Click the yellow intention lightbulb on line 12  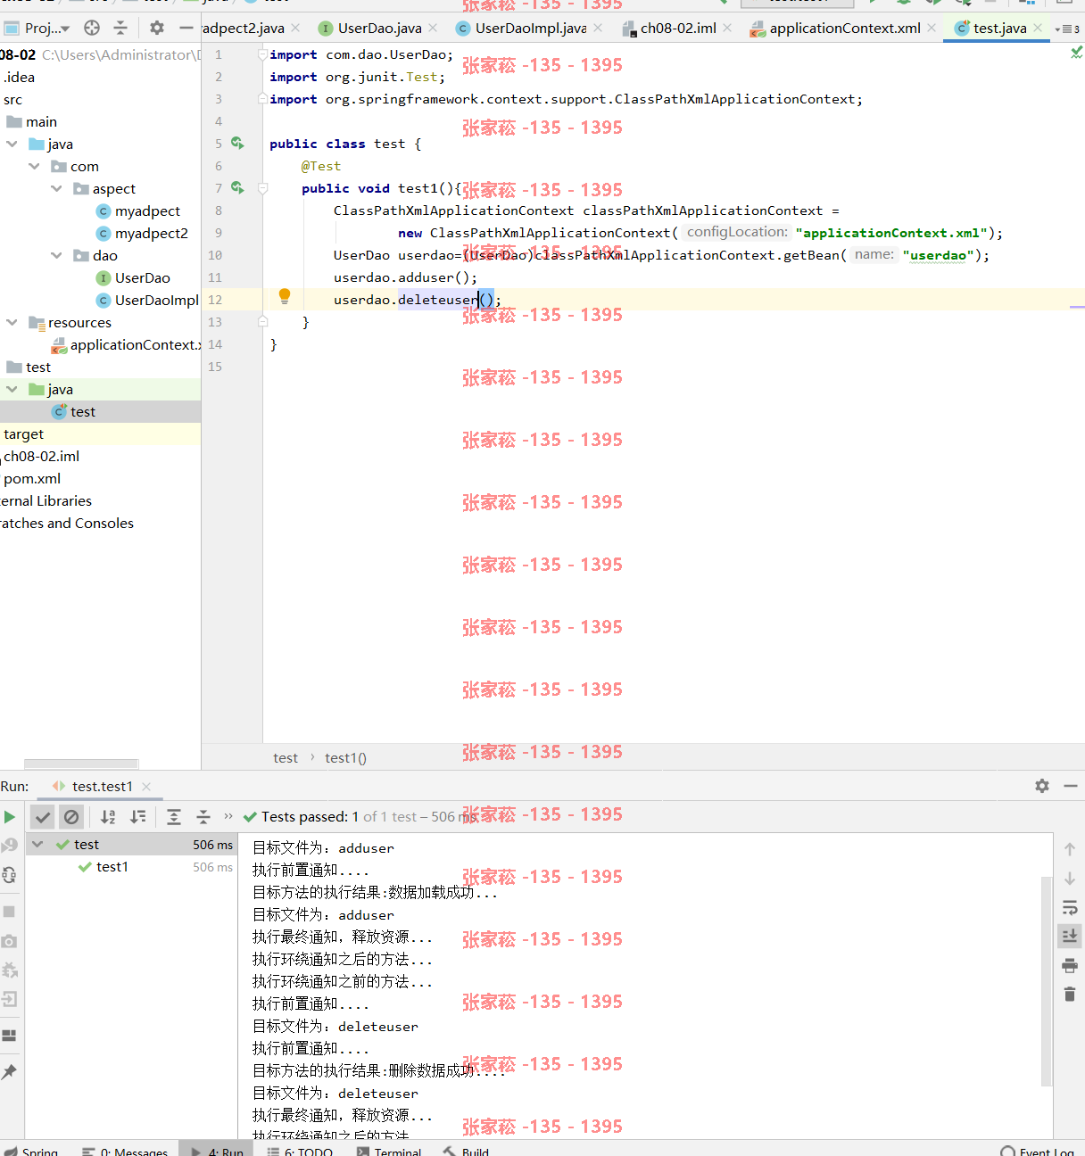coord(285,296)
